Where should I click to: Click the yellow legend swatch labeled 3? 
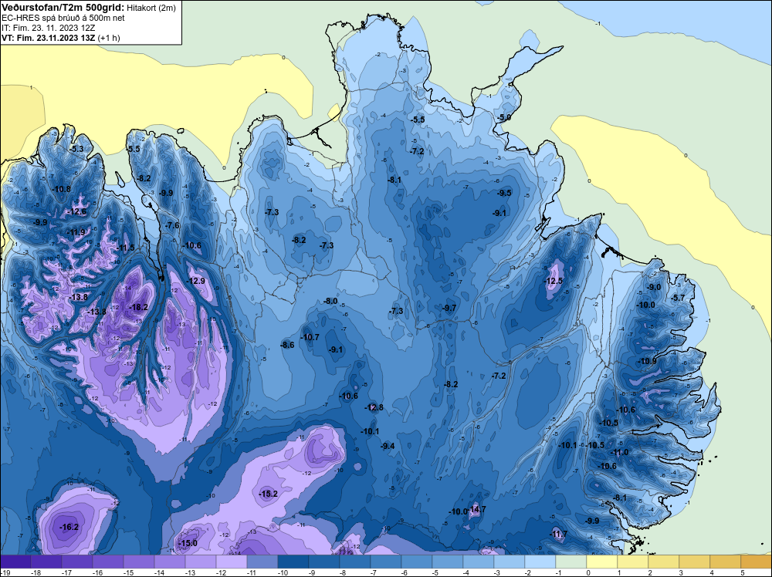click(695, 562)
